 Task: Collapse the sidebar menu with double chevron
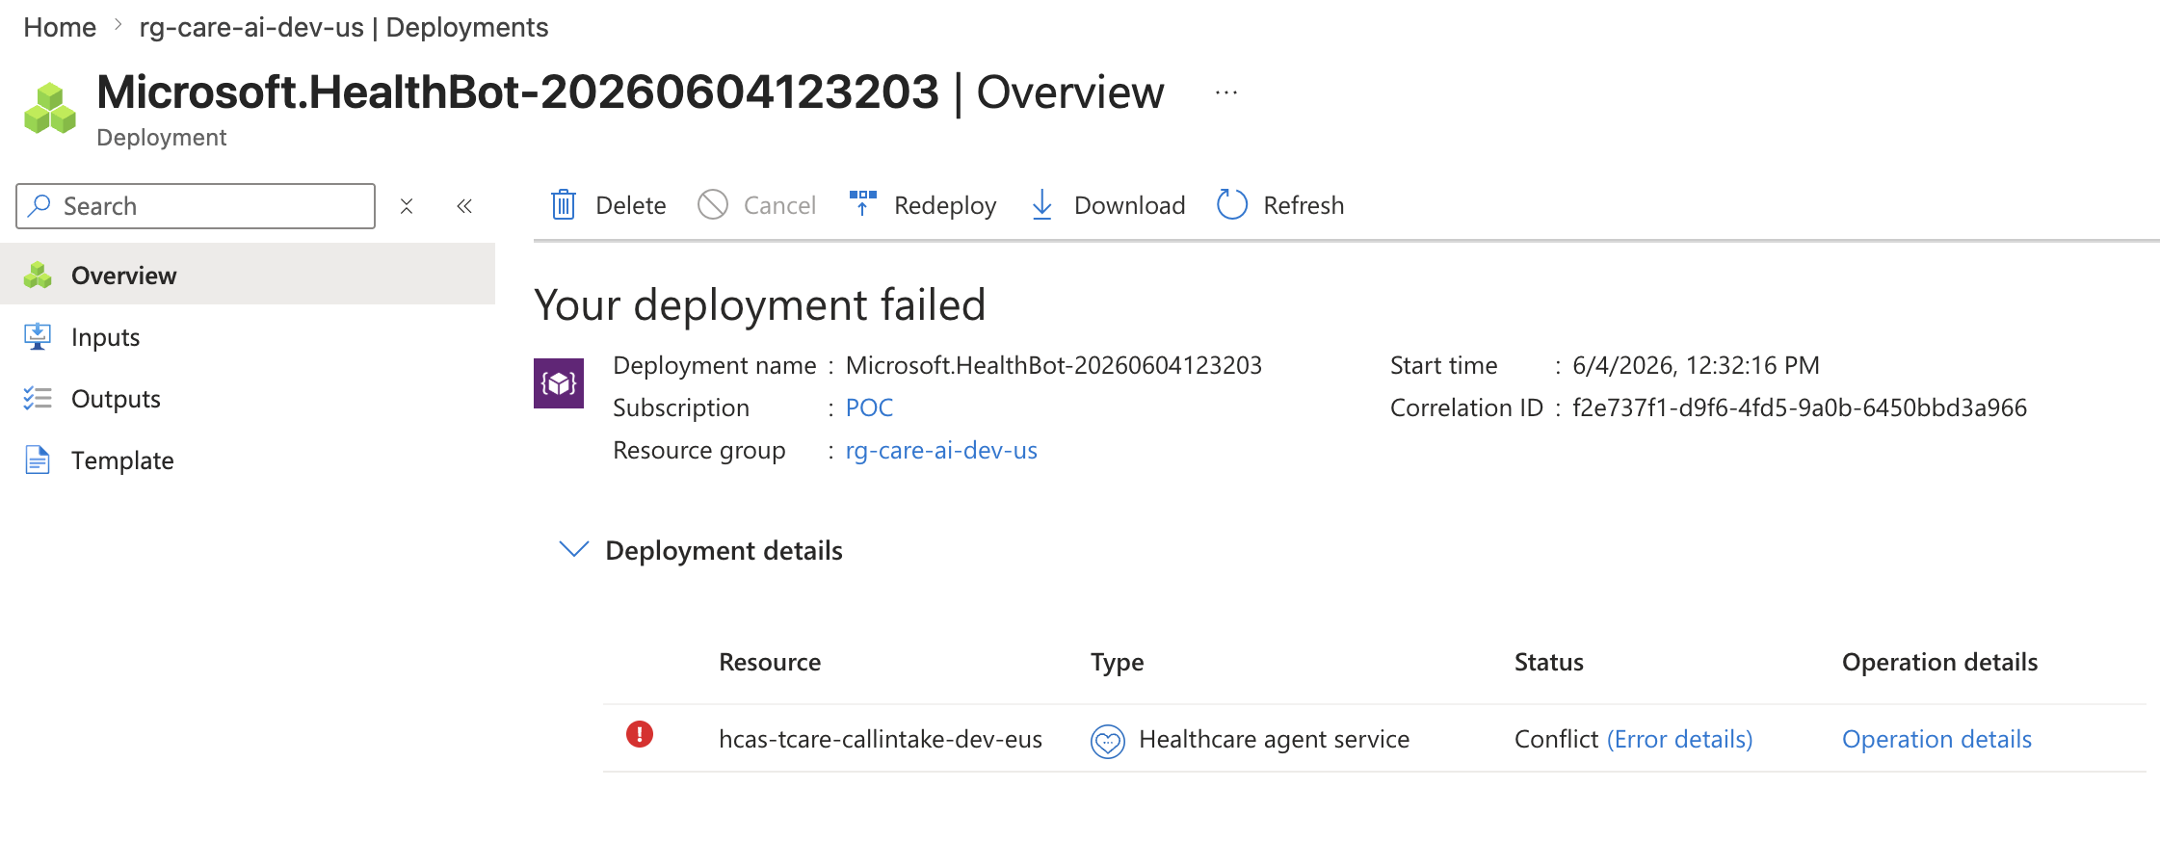[464, 206]
